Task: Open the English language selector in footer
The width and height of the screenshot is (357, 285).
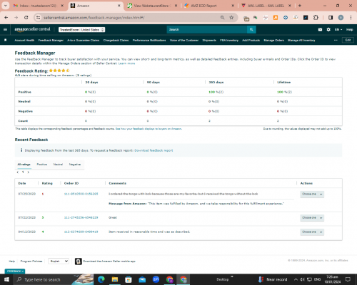Action: 59,261
